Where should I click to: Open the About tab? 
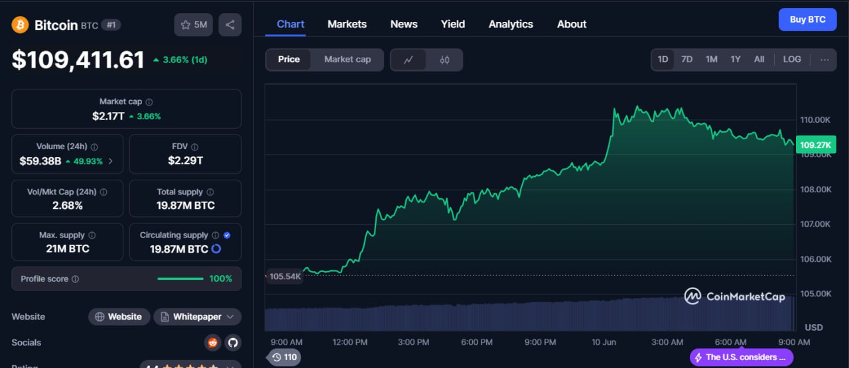point(572,24)
